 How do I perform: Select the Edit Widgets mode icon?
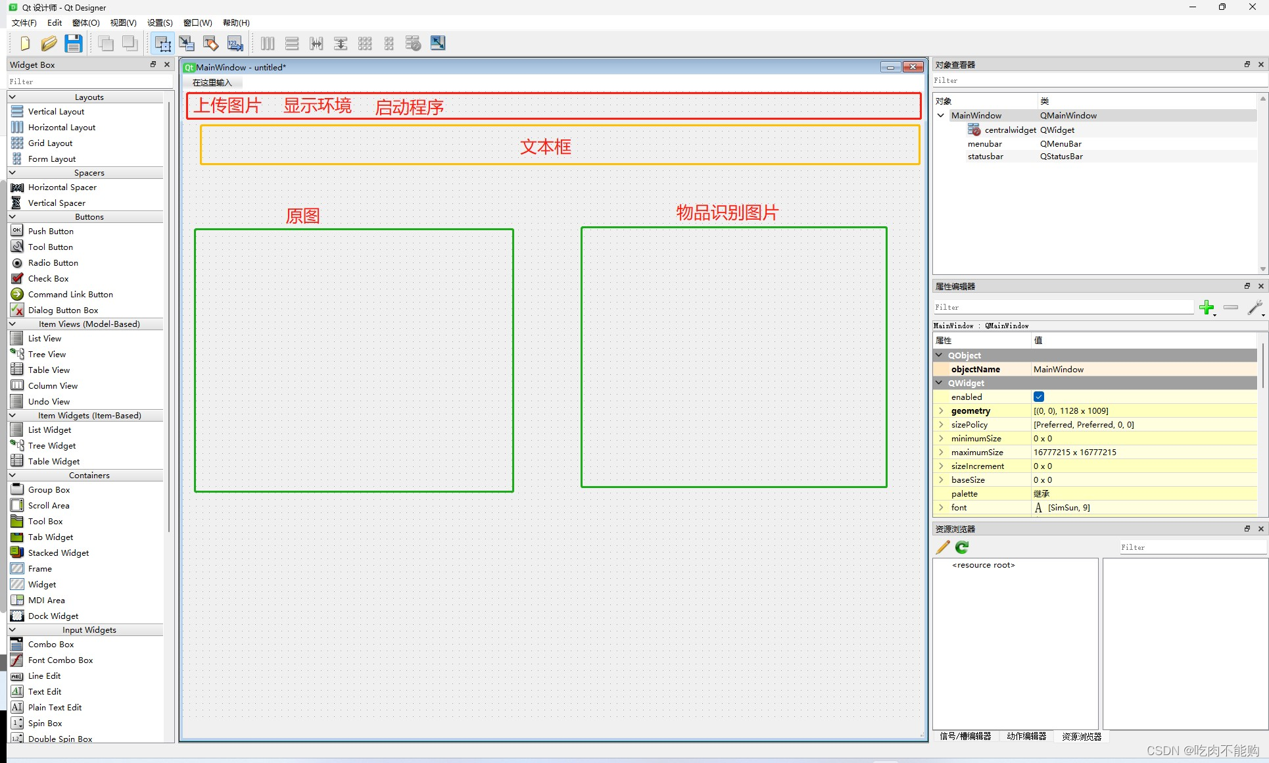162,43
